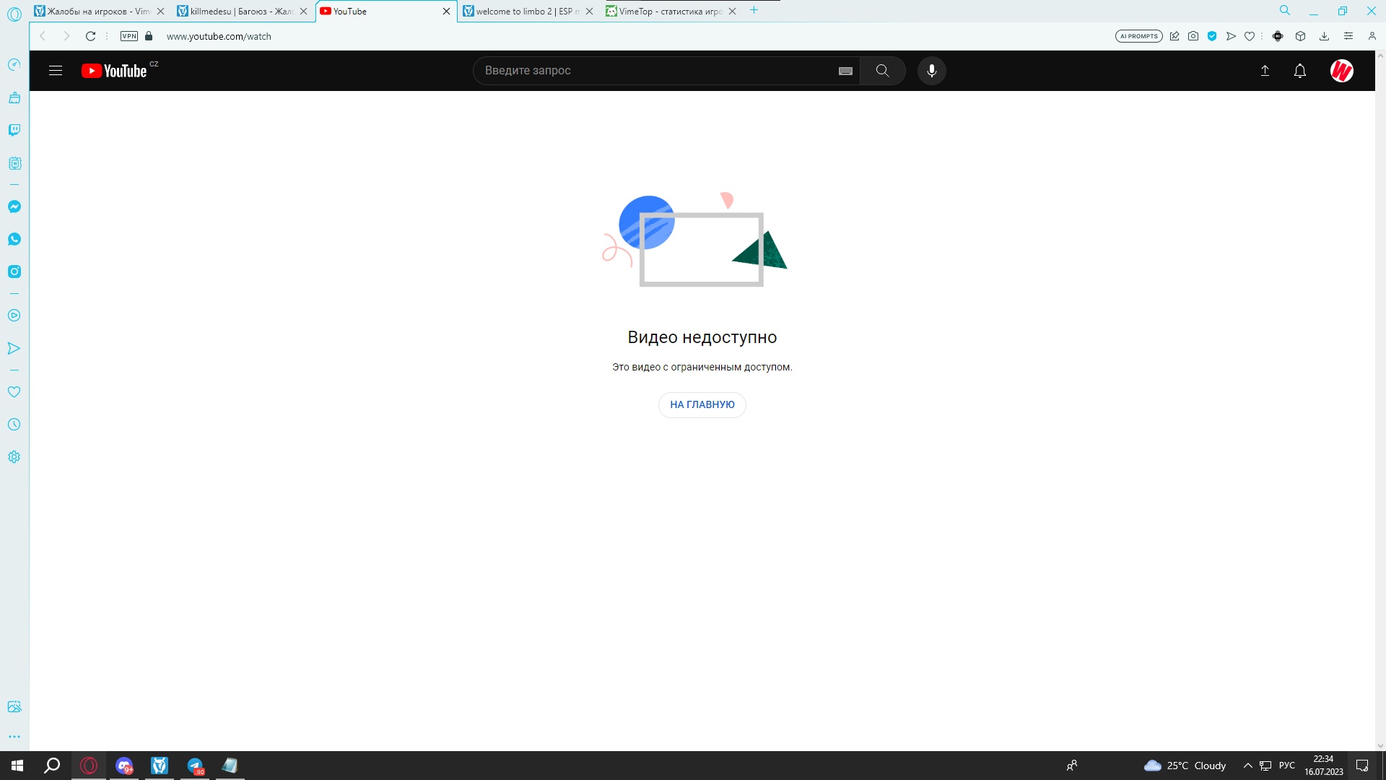Screen dimensions: 1386x780
Task: Click the Введите запрос search field
Action: click(x=650, y=71)
